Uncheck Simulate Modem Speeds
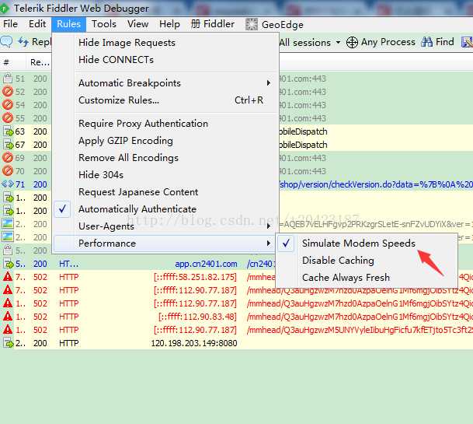Image resolution: width=473 pixels, height=424 pixels. tap(367, 244)
